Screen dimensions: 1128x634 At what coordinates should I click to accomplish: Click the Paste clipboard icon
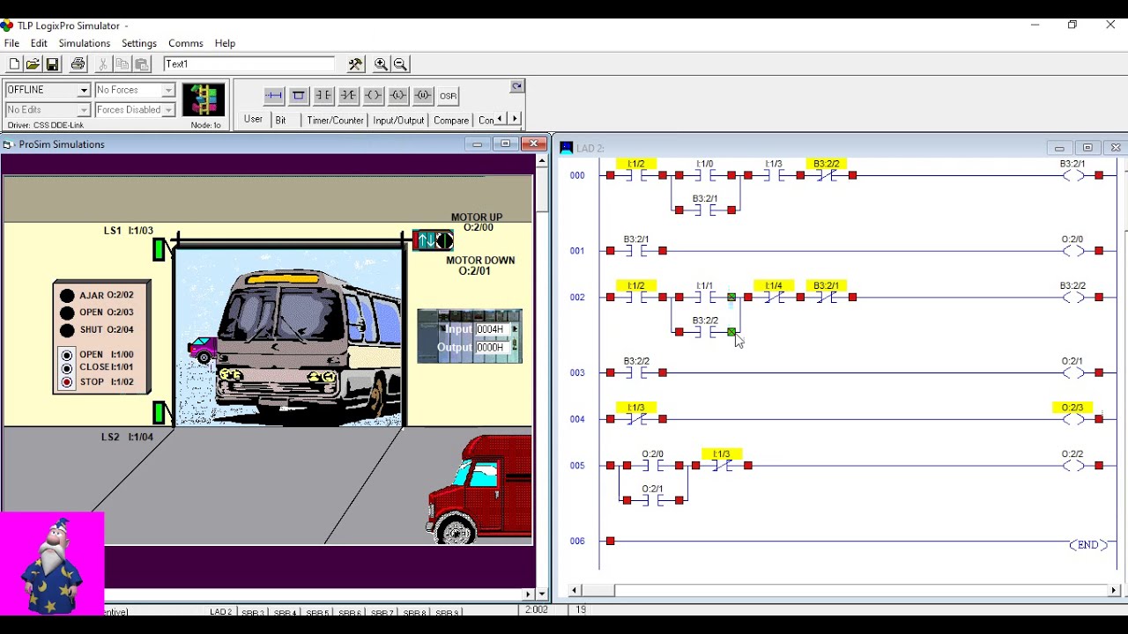142,64
